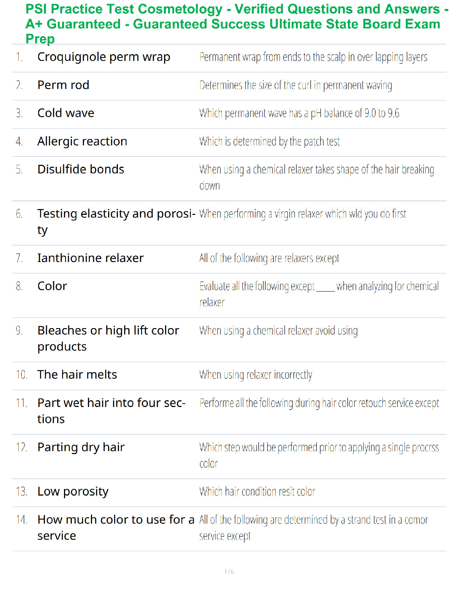The image size is (458, 592).
Task: Select Part wet hair into four sections
Action: [112, 411]
